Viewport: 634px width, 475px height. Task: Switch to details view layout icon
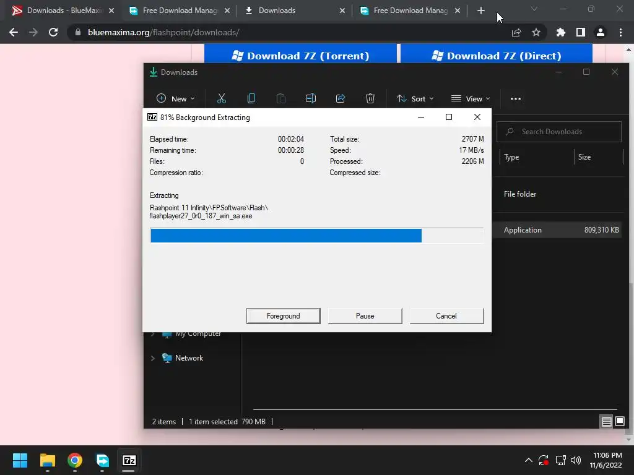coord(606,422)
